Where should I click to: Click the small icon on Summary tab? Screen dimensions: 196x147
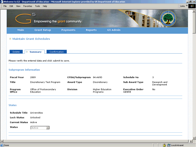27,52
